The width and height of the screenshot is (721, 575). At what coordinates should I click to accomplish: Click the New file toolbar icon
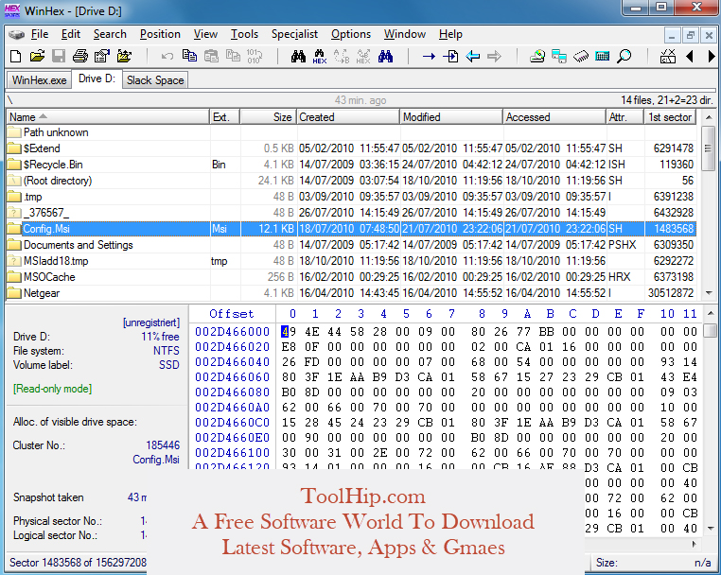coord(16,57)
